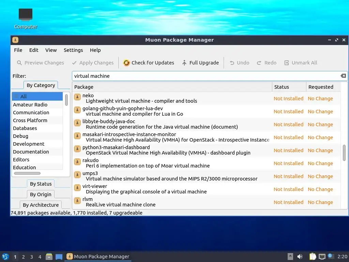
Task: Select the Education category
Action: pyautogui.click(x=37, y=167)
